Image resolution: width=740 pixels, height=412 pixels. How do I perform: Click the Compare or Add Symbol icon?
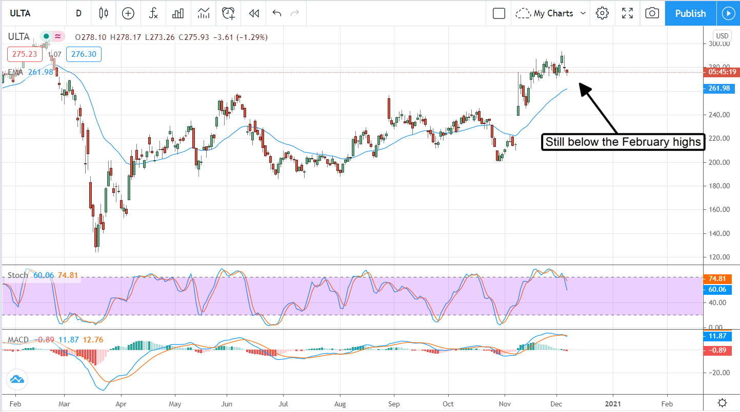[128, 13]
